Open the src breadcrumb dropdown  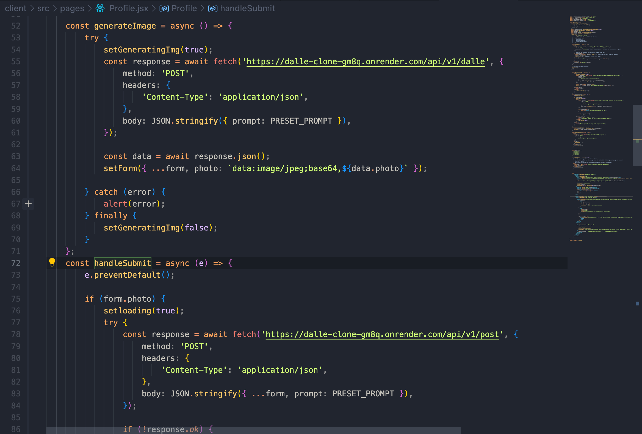point(43,8)
